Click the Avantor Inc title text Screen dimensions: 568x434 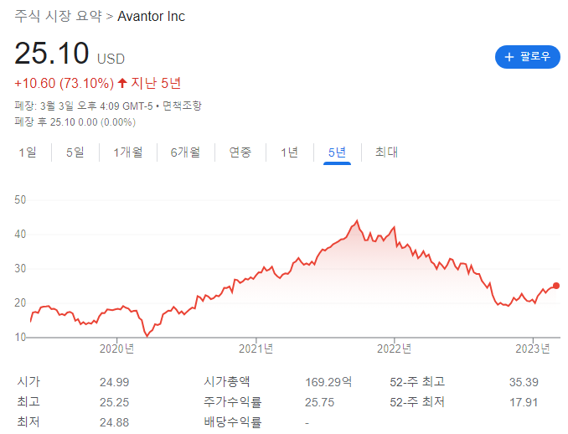point(151,16)
